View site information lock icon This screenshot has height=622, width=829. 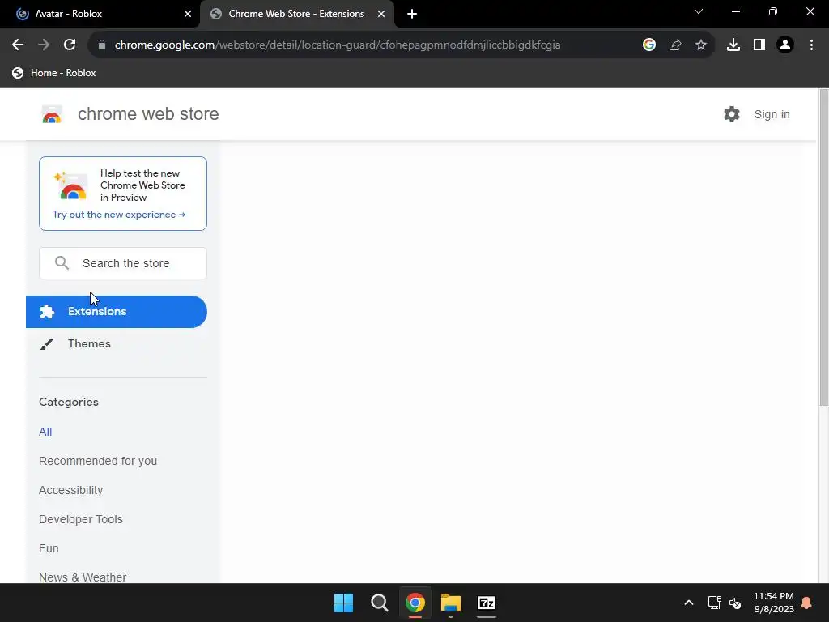tap(102, 45)
